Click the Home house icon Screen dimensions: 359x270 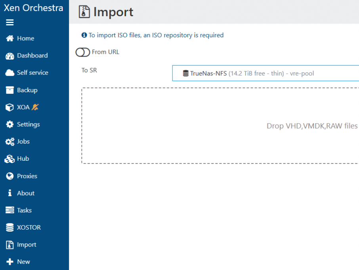click(10, 38)
